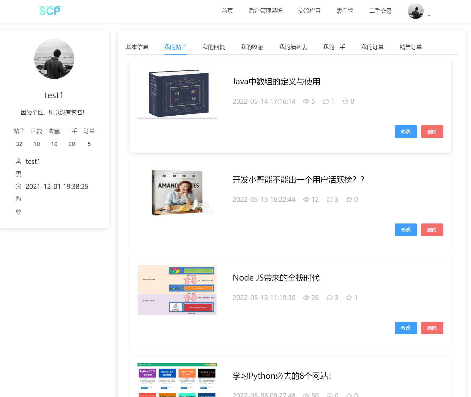Switch to the 基本信息 tab
This screenshot has width=471, height=397.
[x=137, y=47]
